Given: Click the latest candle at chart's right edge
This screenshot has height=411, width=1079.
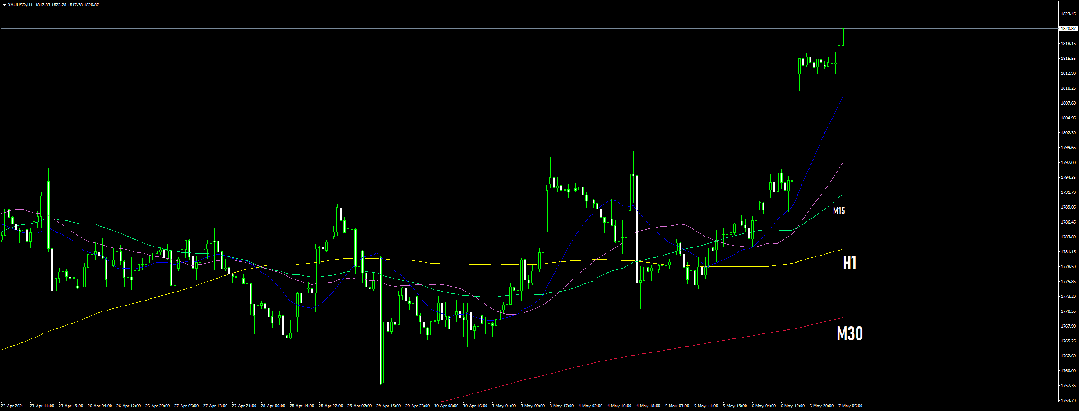Looking at the screenshot, I should (x=843, y=36).
